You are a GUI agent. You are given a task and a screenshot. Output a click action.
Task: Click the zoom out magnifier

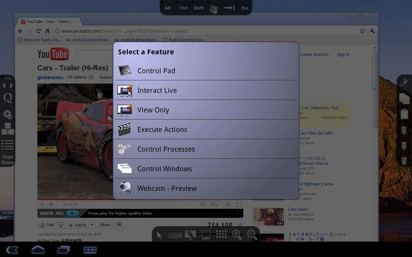click(x=252, y=235)
